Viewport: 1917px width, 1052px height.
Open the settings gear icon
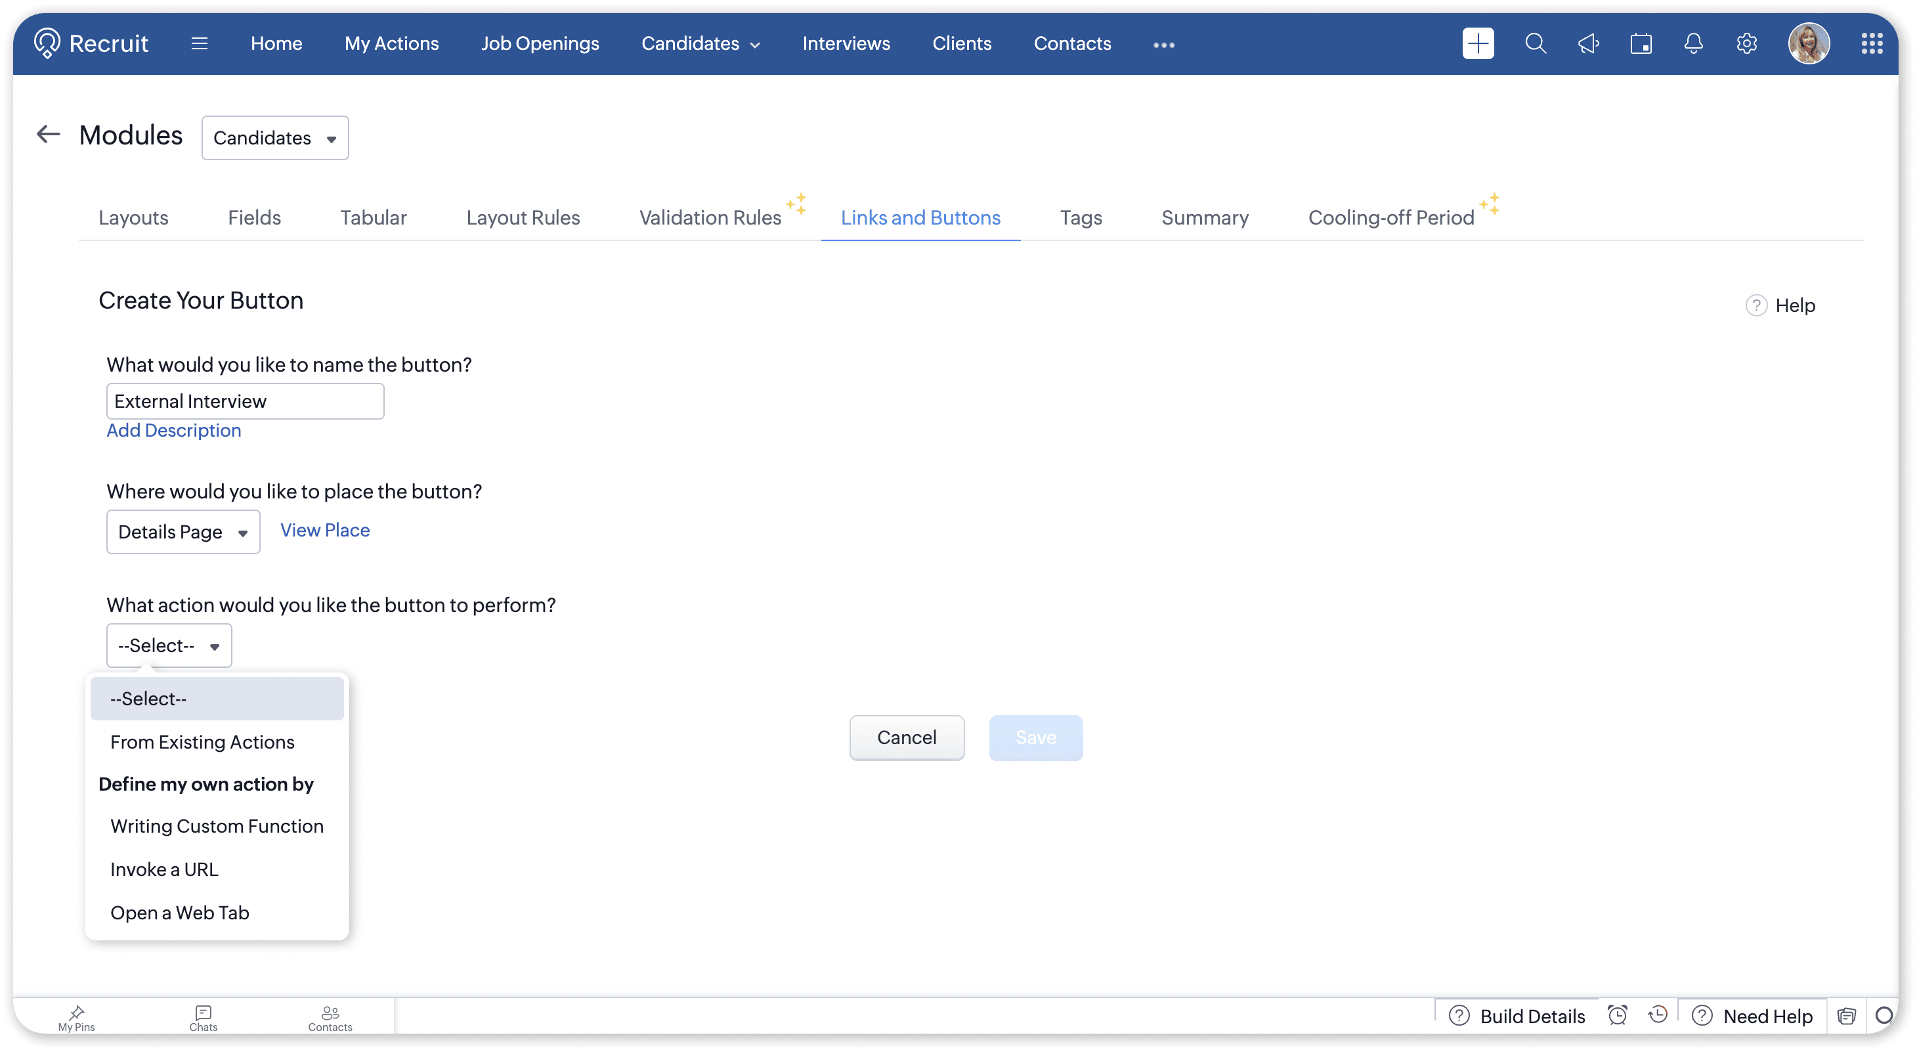[x=1746, y=43]
